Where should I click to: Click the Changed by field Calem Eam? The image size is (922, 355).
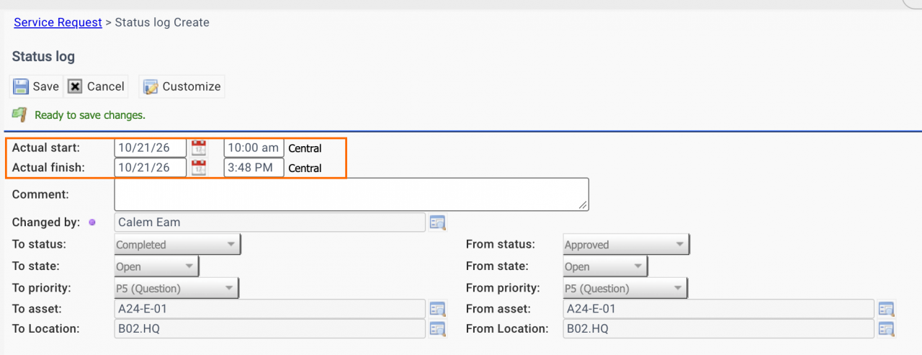click(270, 223)
